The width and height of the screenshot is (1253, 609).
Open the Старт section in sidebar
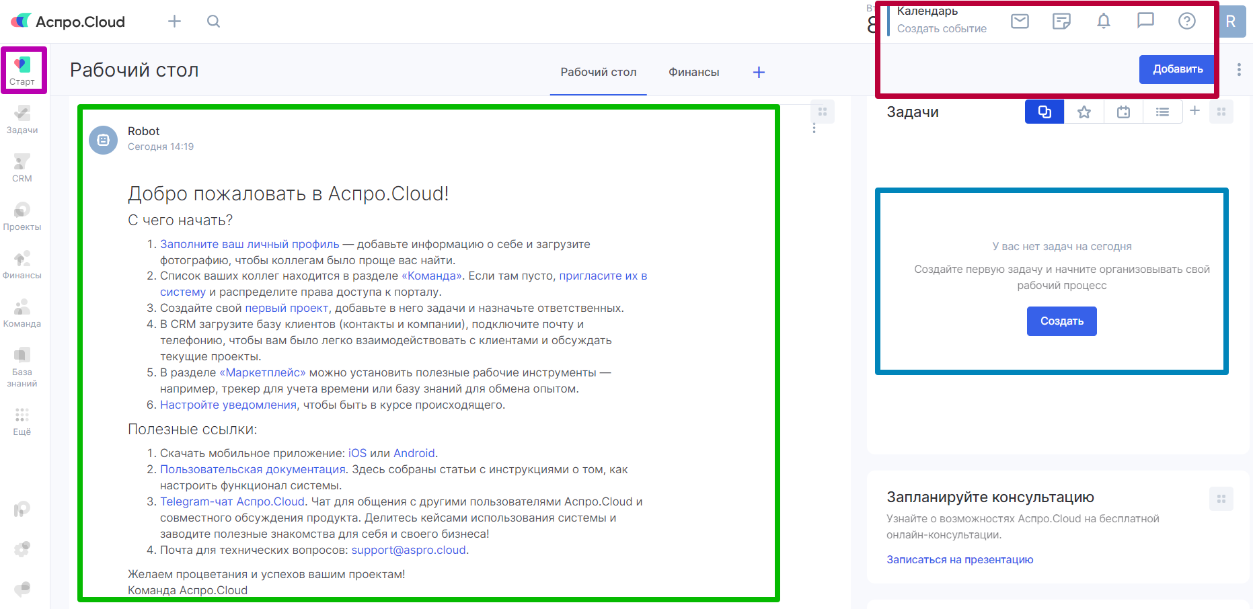click(22, 71)
